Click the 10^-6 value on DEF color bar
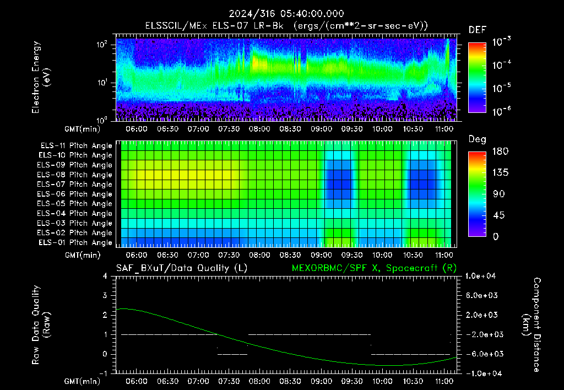564x390 pixels. [x=502, y=111]
